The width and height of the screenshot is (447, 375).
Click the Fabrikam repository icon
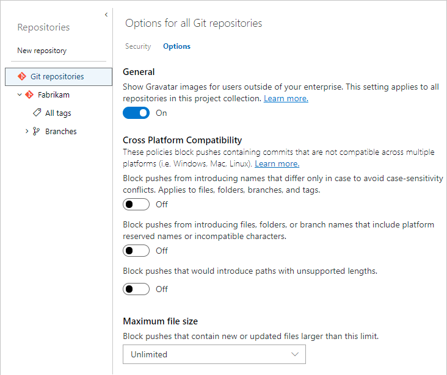(x=29, y=95)
